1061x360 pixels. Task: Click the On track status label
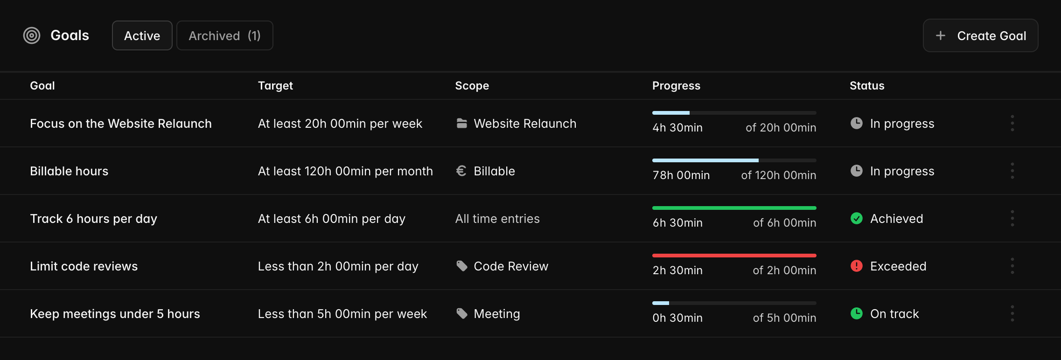[x=894, y=314]
